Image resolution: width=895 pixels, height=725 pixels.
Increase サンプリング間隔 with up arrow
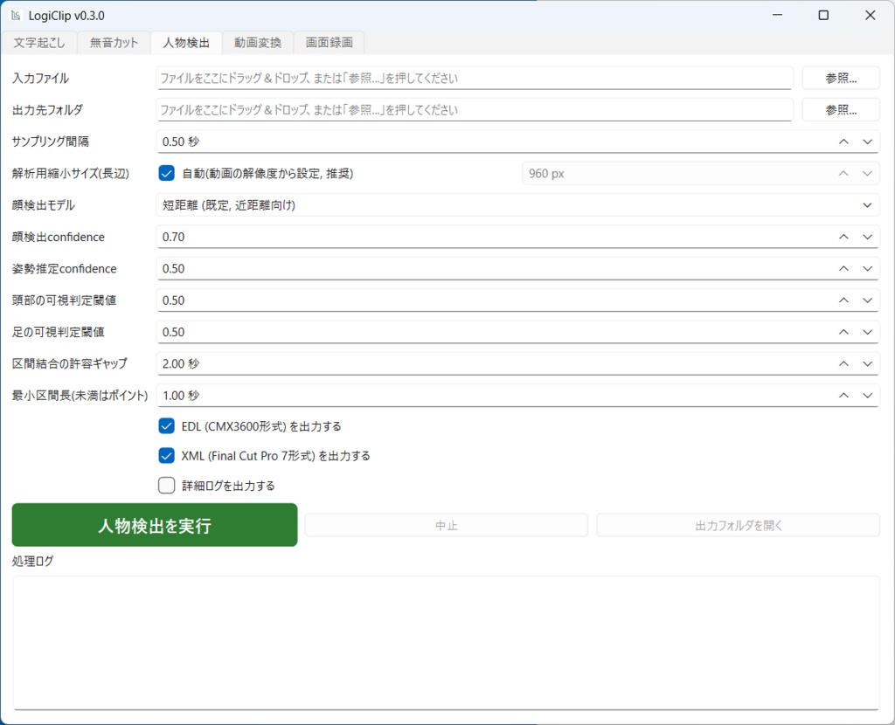pyautogui.click(x=843, y=142)
